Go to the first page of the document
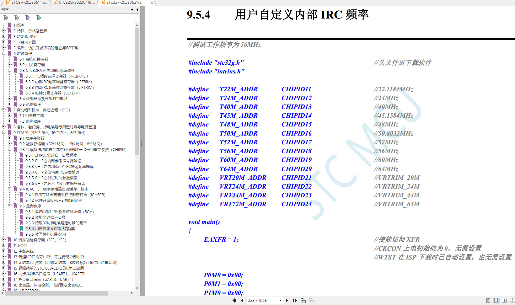Screen dimensions: 515x305 (x=234, y=300)
